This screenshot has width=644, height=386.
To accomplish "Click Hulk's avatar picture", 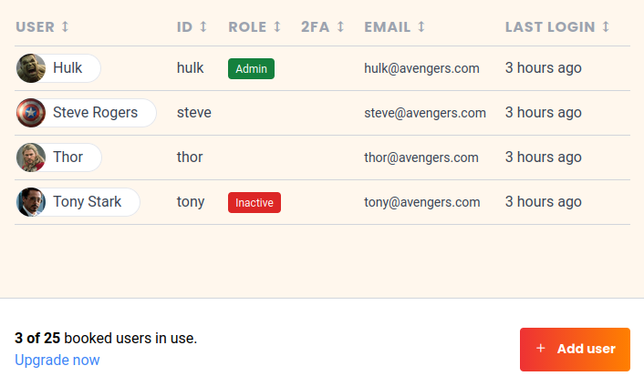I will click(x=30, y=68).
